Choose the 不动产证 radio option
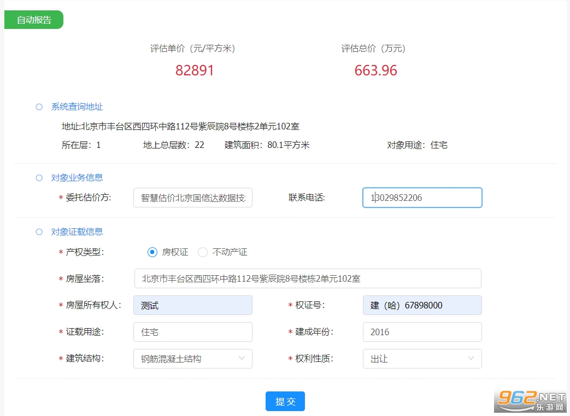The width and height of the screenshot is (570, 416). tap(203, 252)
